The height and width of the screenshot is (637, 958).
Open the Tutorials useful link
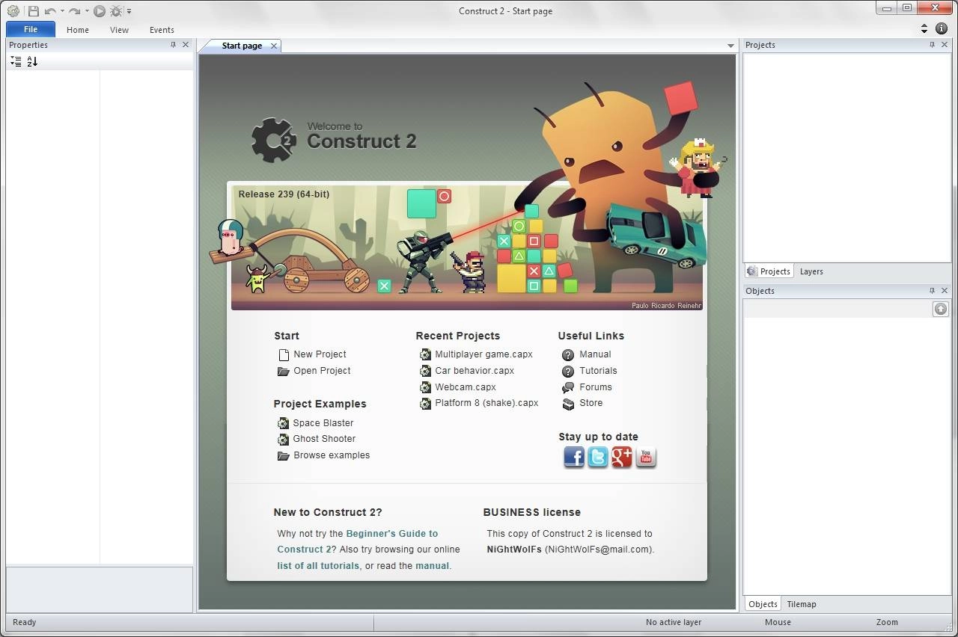[x=598, y=371]
